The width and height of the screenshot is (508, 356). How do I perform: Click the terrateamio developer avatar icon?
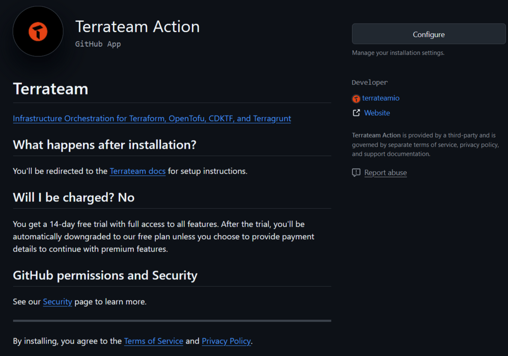(356, 98)
